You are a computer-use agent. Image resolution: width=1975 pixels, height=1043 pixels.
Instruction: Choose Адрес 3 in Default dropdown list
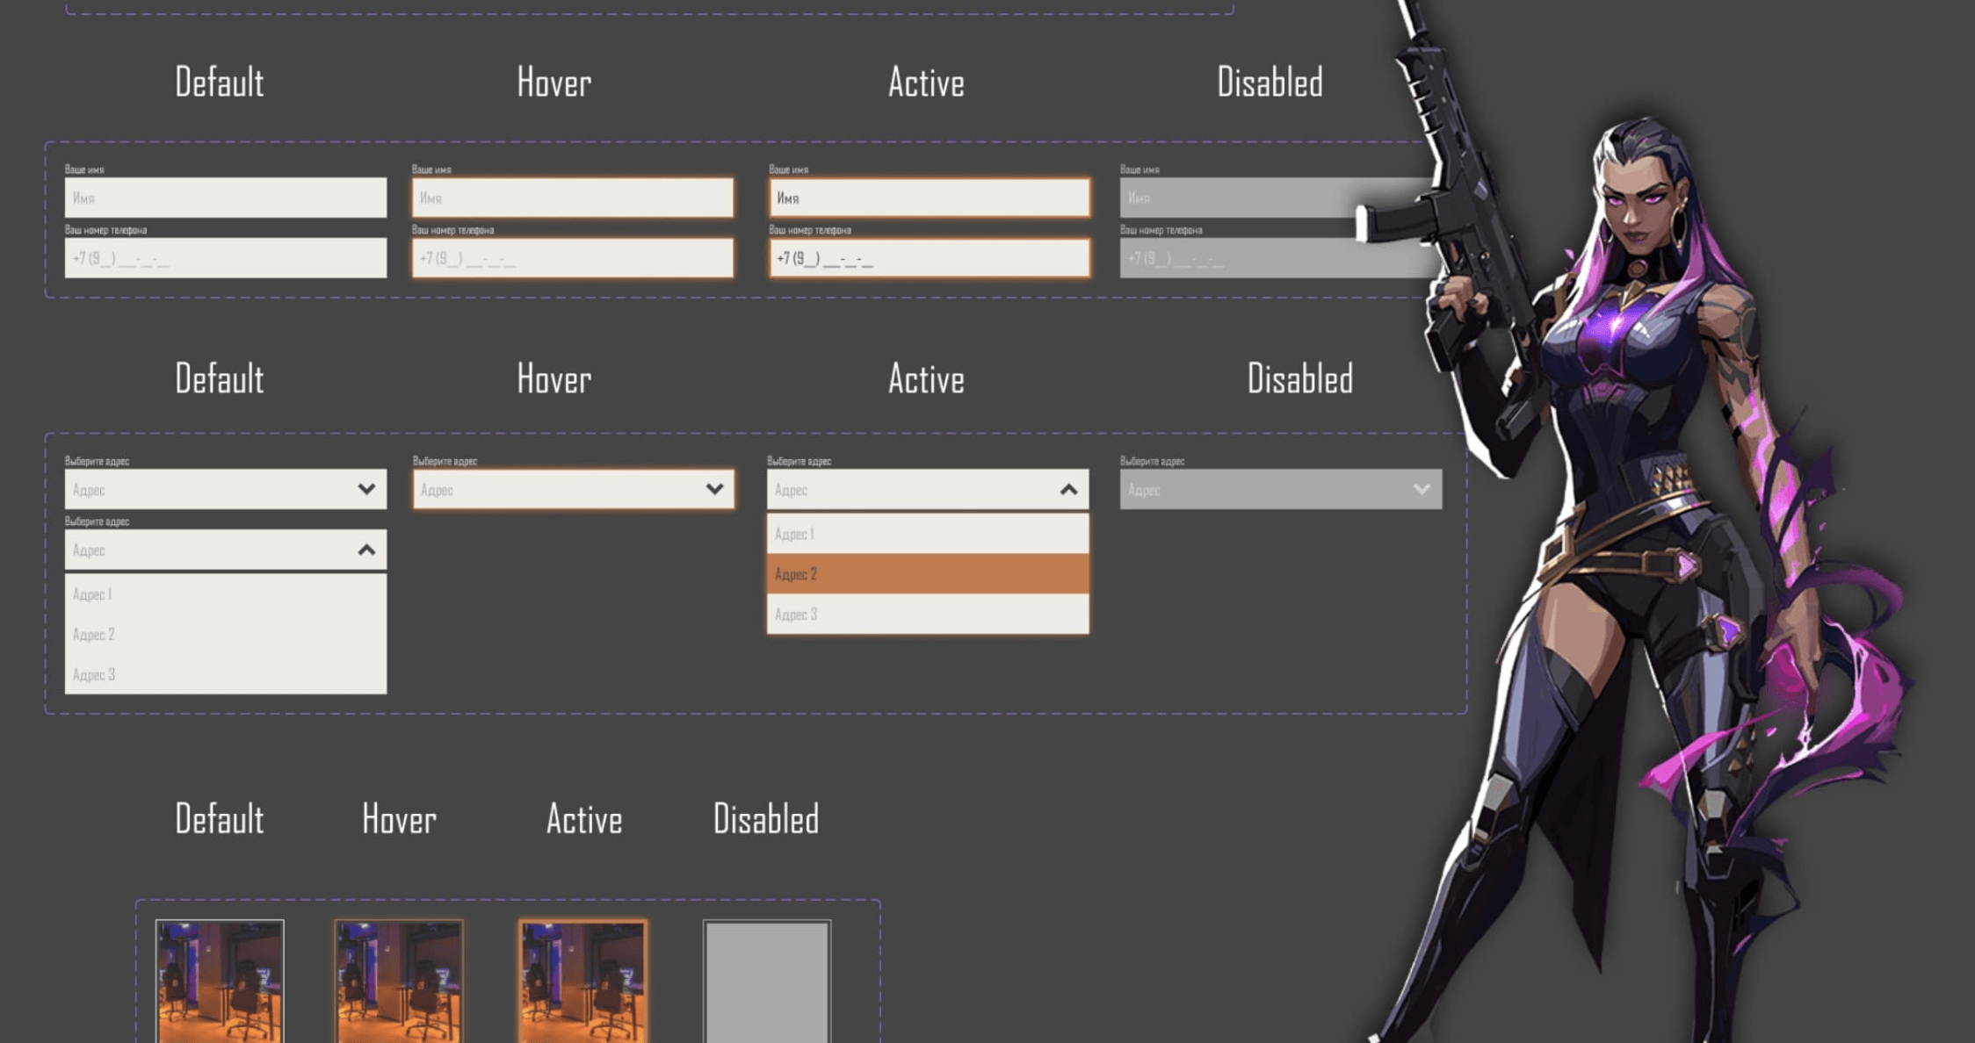[x=225, y=674]
